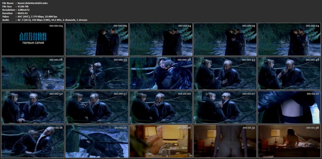Click the thumbnail at timestamp 00:00:14
Image resolution: width=322 pixels, height=159 pixels.
coord(161,39)
